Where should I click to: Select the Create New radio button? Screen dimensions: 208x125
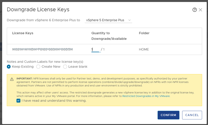(x=38, y=67)
